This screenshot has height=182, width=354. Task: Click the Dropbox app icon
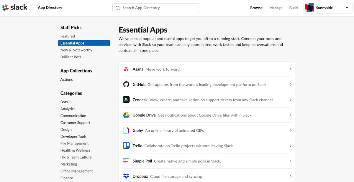click(126, 176)
